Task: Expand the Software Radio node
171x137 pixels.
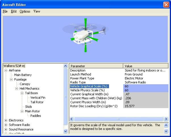Action: pyautogui.click(x=6, y=125)
